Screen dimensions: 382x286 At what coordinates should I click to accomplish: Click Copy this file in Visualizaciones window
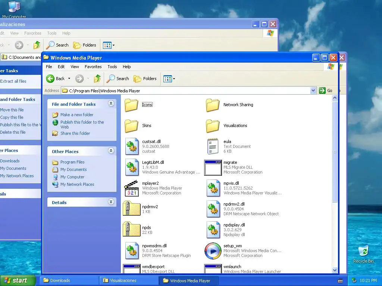click(x=12, y=117)
